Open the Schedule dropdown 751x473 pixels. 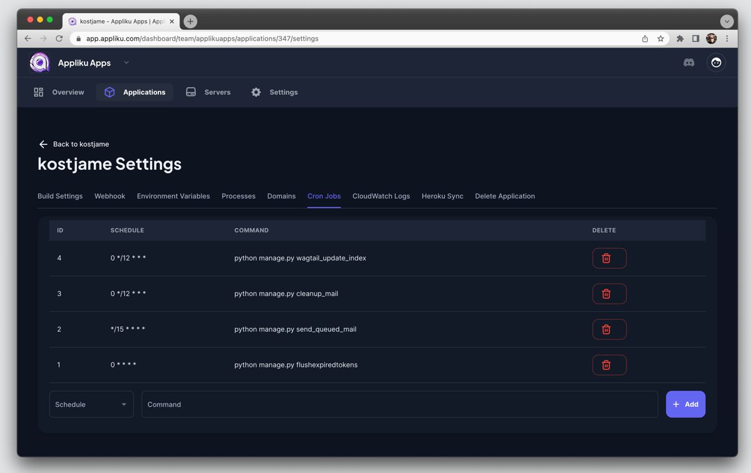[x=91, y=404]
